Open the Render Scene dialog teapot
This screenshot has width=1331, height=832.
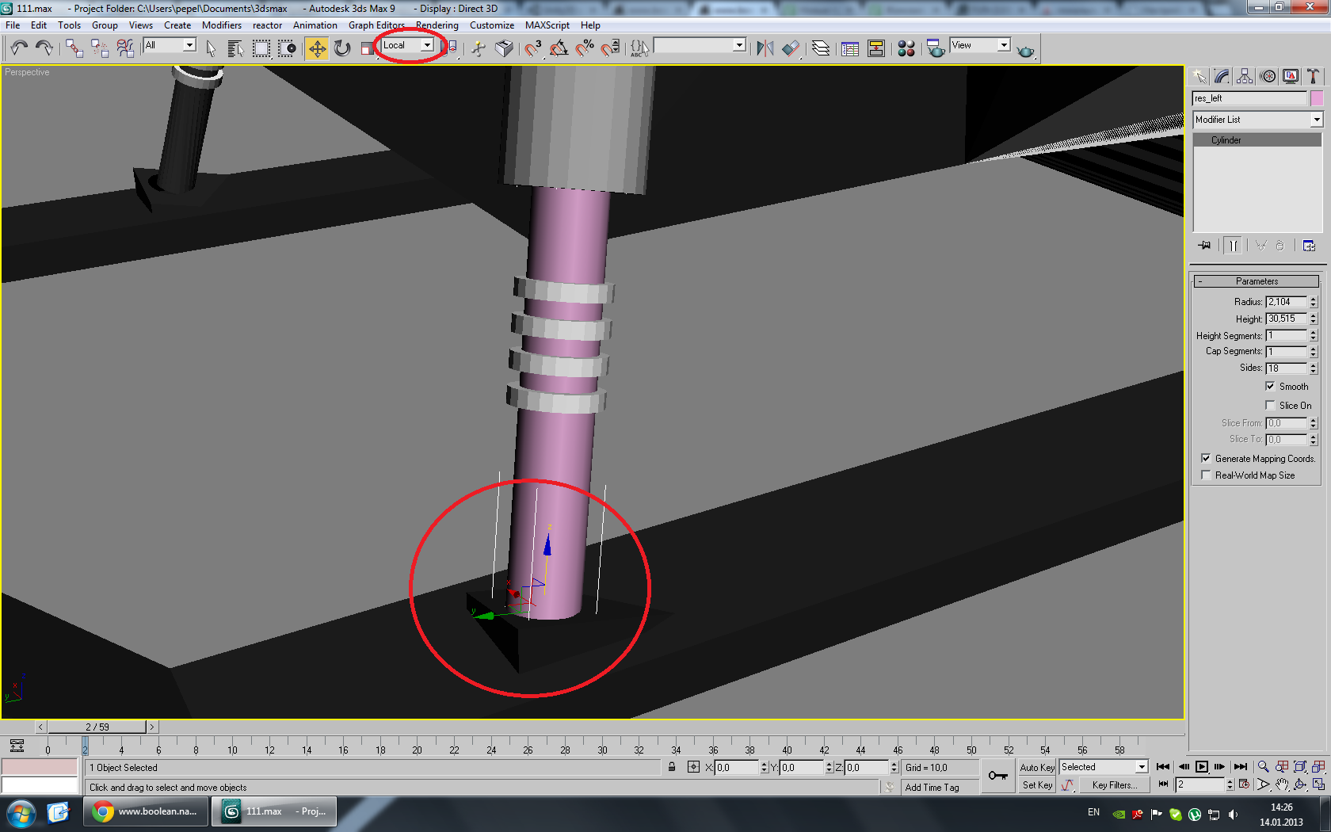[936, 49]
